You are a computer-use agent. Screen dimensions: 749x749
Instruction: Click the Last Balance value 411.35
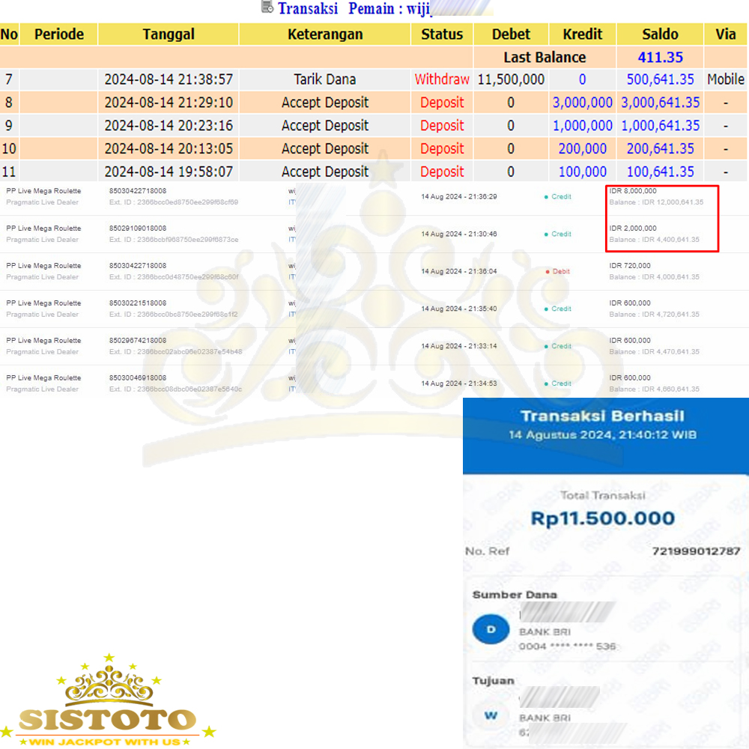[x=660, y=57]
